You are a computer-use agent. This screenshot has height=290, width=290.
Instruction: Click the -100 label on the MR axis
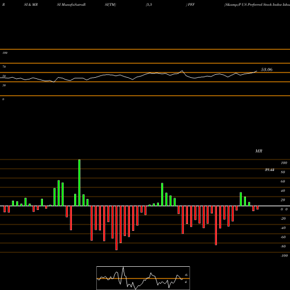click(284, 256)
